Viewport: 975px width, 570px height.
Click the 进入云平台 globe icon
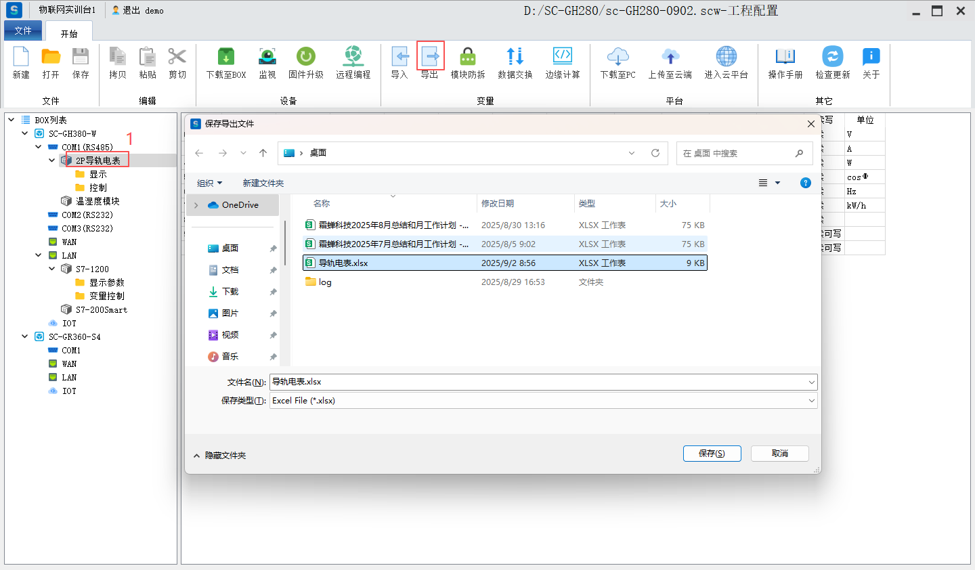[726, 57]
